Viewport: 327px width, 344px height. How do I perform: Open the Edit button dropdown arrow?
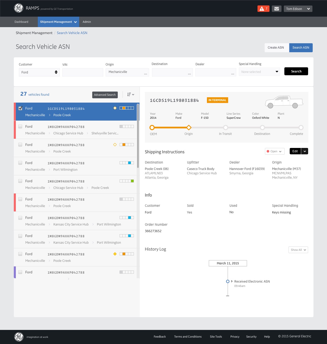(x=305, y=151)
